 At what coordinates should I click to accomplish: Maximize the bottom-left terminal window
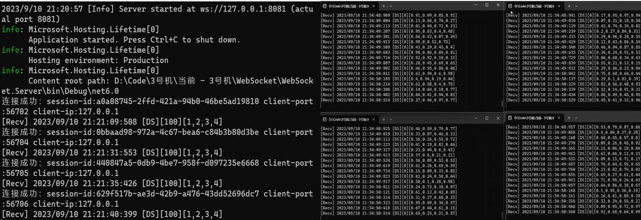point(486,119)
